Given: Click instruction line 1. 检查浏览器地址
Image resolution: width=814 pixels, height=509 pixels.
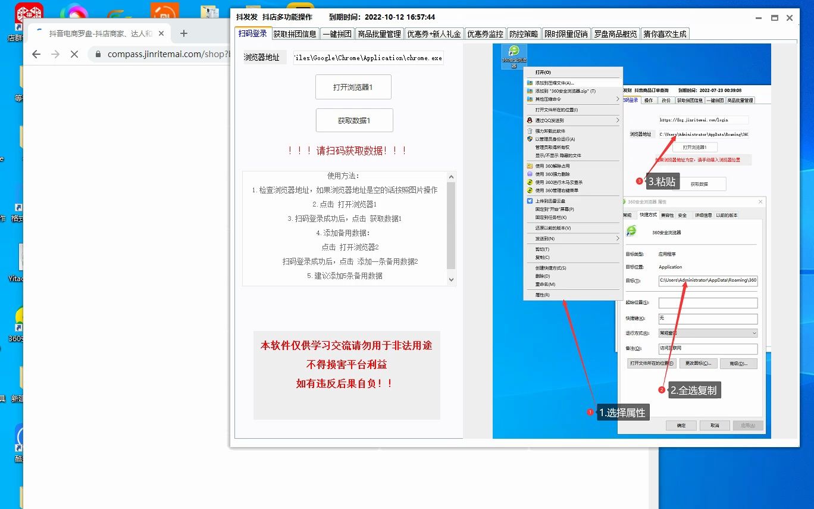Looking at the screenshot, I should tap(345, 190).
